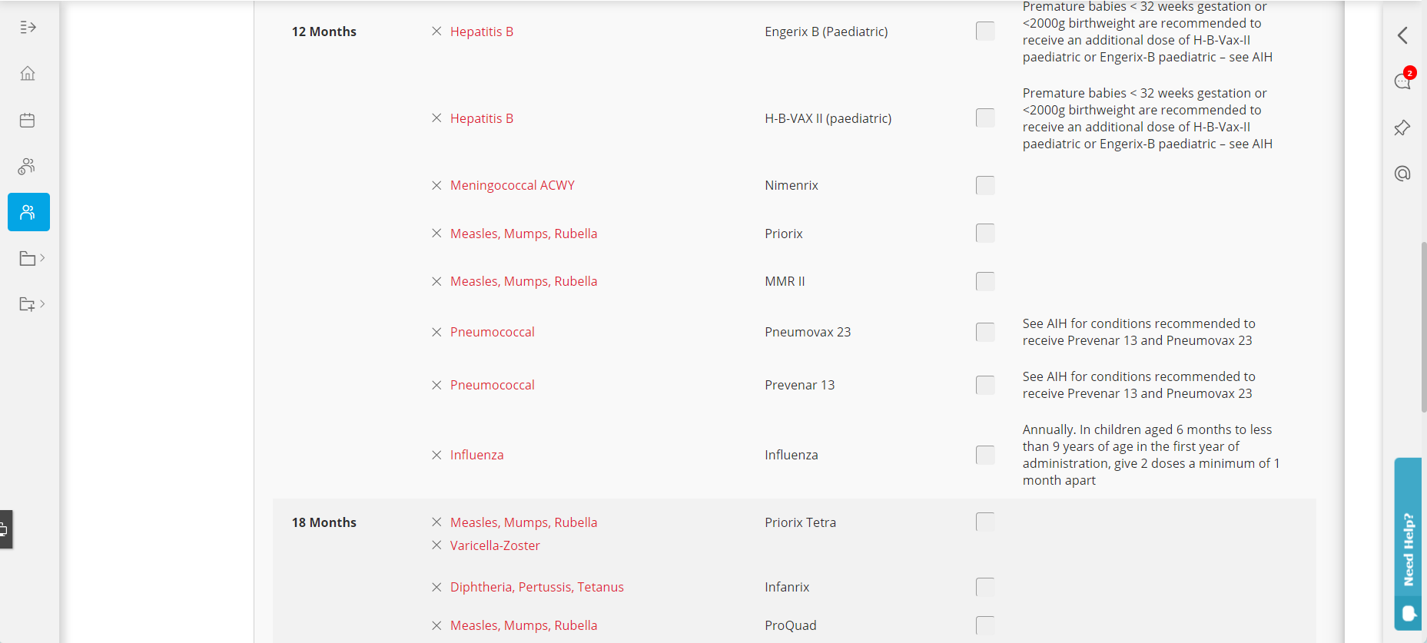This screenshot has height=643, width=1427.
Task: Remove Varicella-Zoster with X icon
Action: pyautogui.click(x=436, y=545)
